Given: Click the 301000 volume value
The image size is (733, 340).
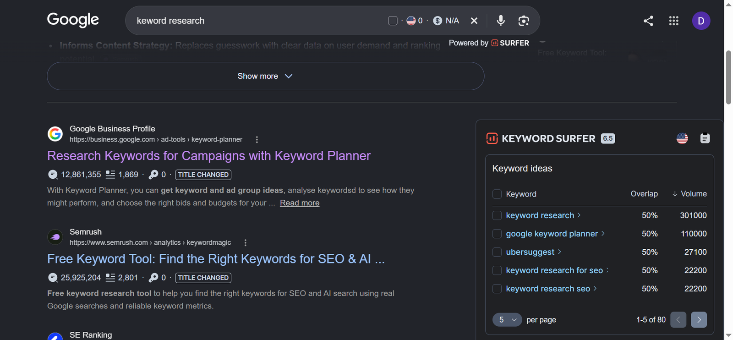Looking at the screenshot, I should (x=693, y=215).
